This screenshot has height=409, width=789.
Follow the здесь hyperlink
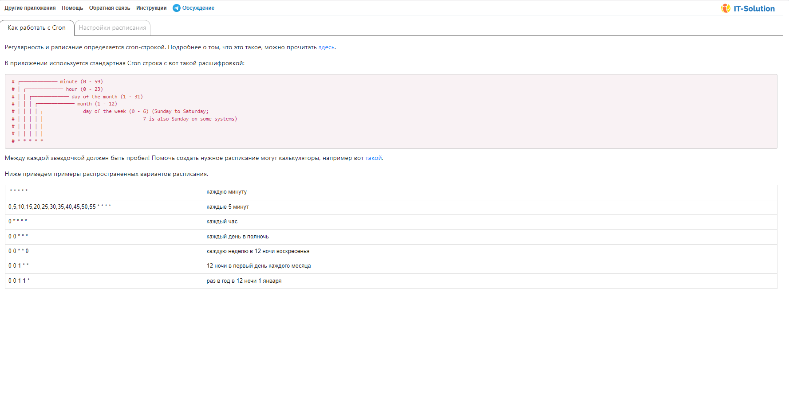[x=326, y=47]
